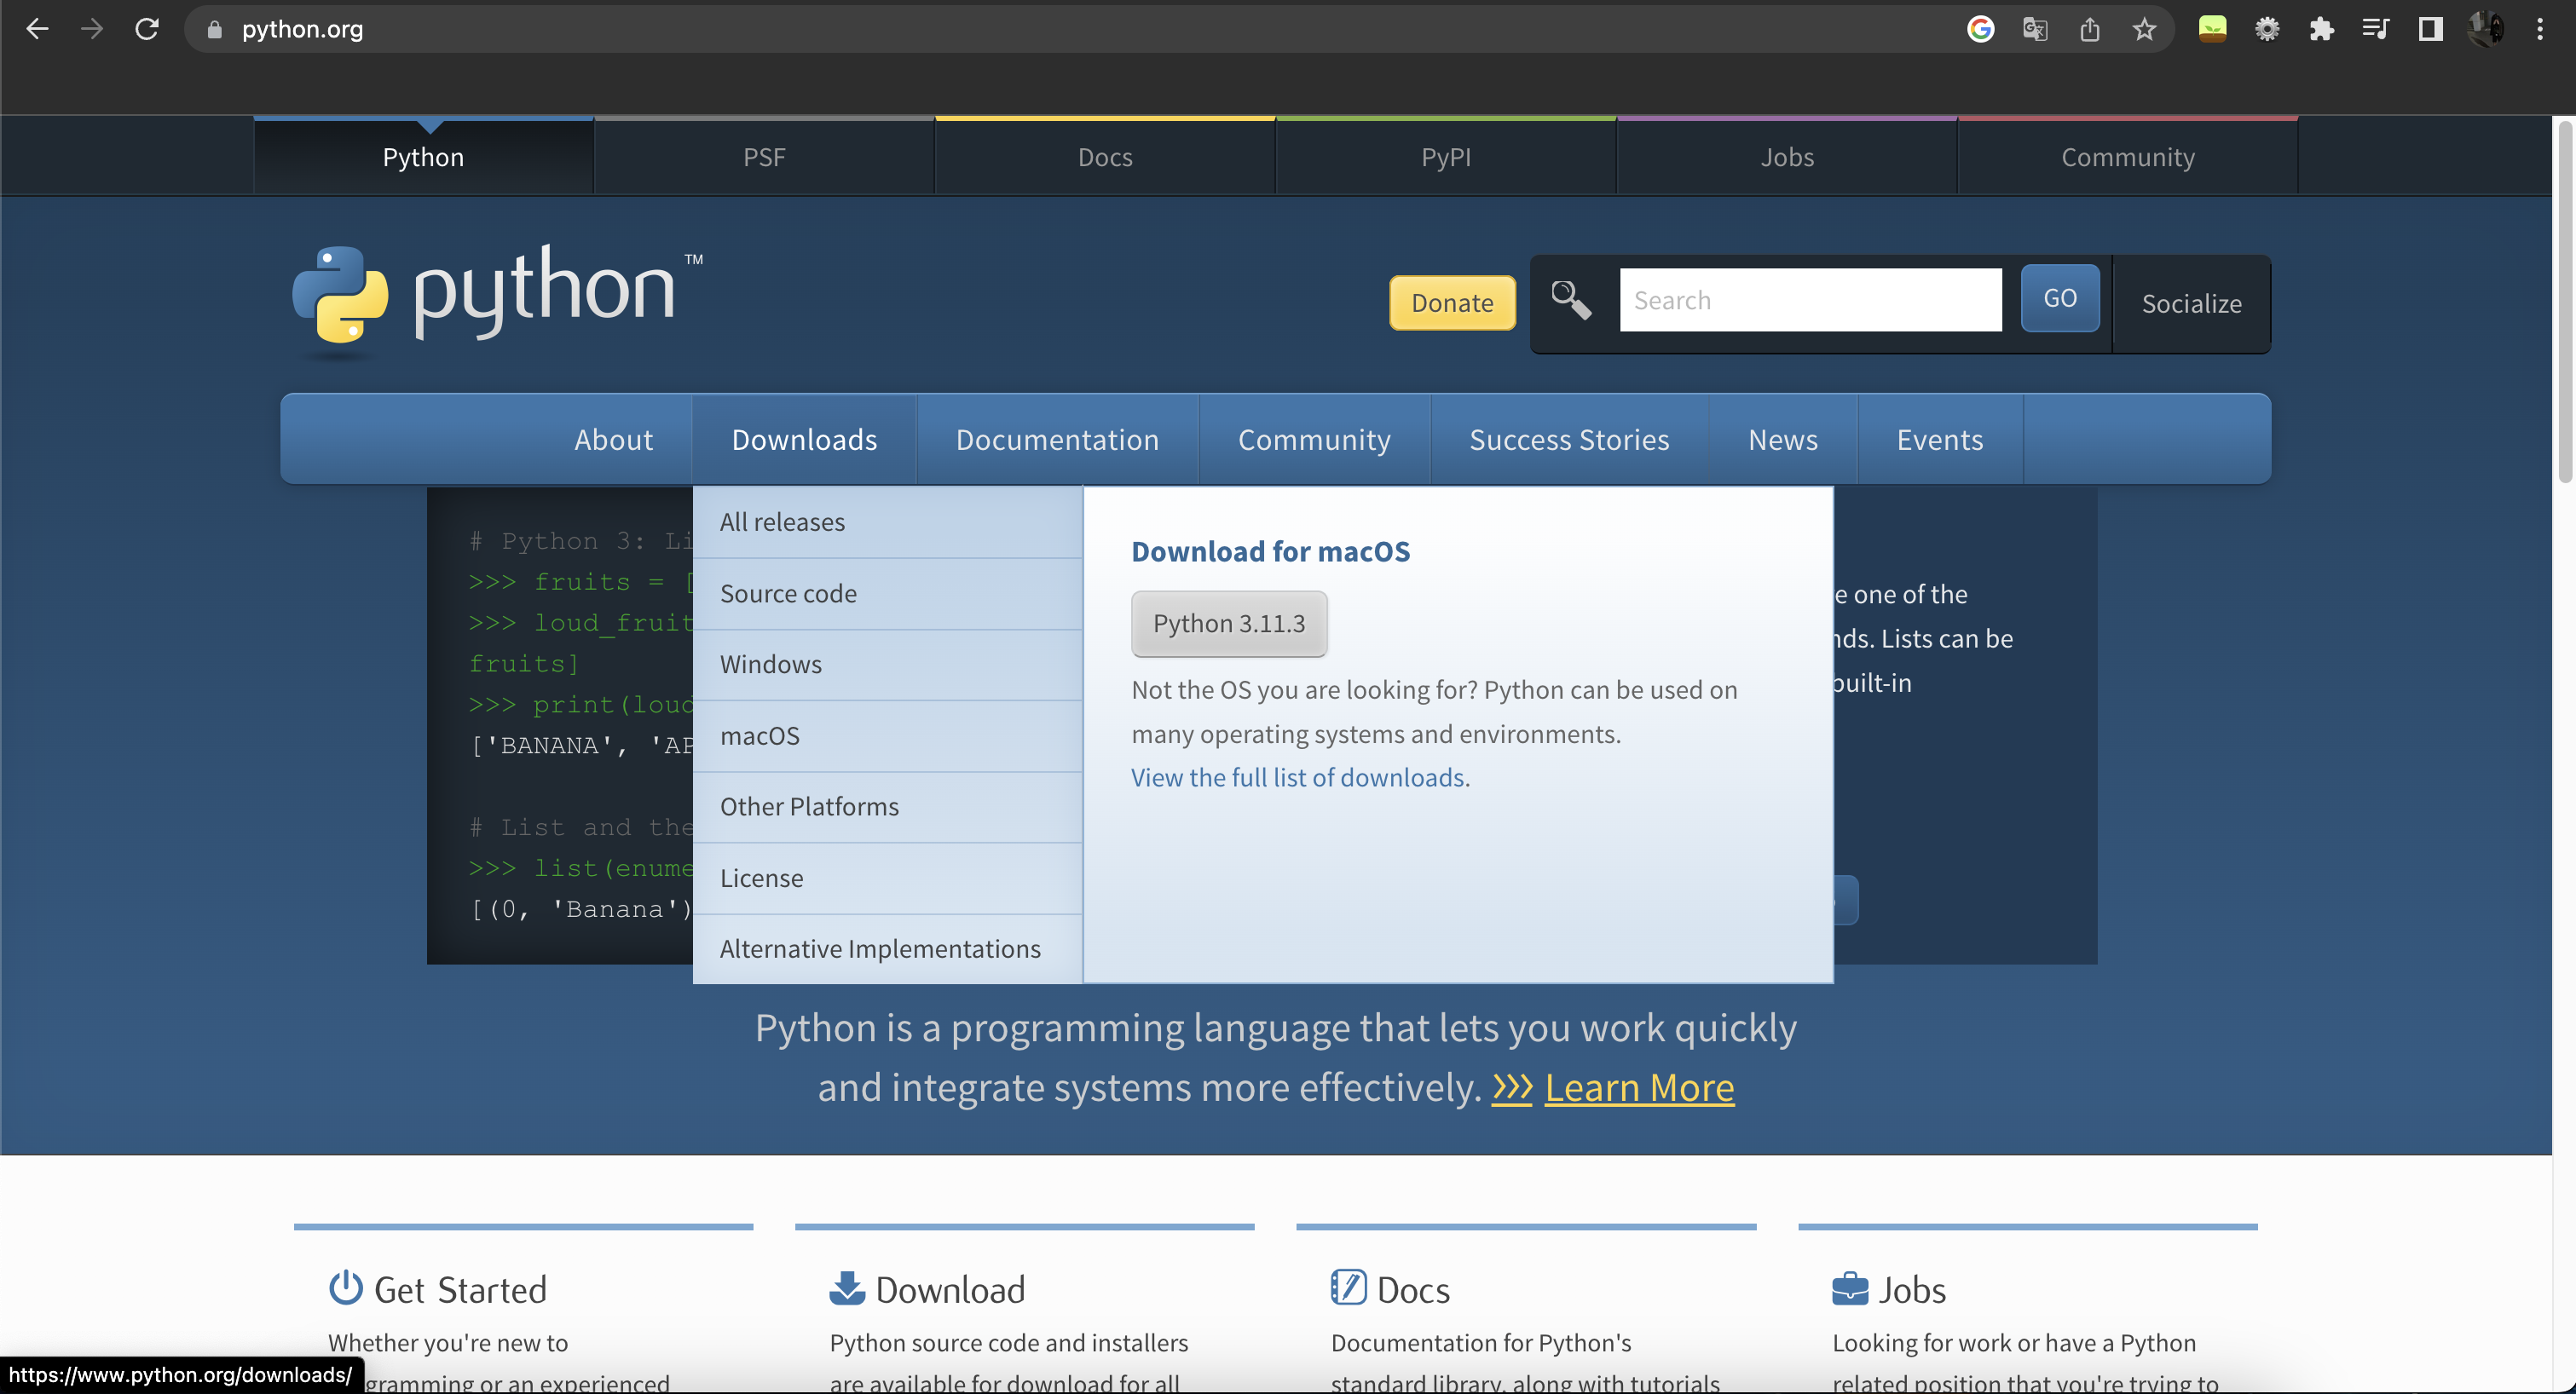
Task: Expand the All releases option
Action: (782, 521)
